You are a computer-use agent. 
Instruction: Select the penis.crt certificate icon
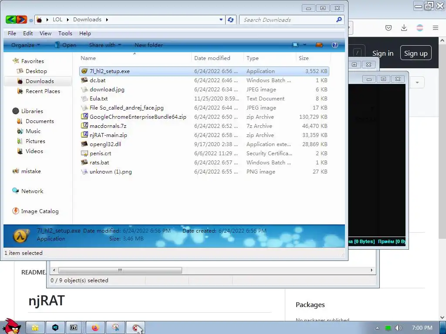coord(84,153)
